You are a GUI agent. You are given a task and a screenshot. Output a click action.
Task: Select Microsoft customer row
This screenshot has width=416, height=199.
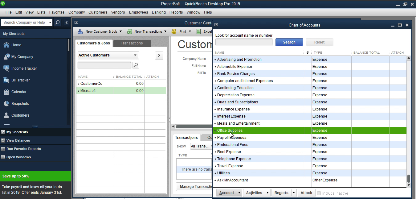point(121,91)
